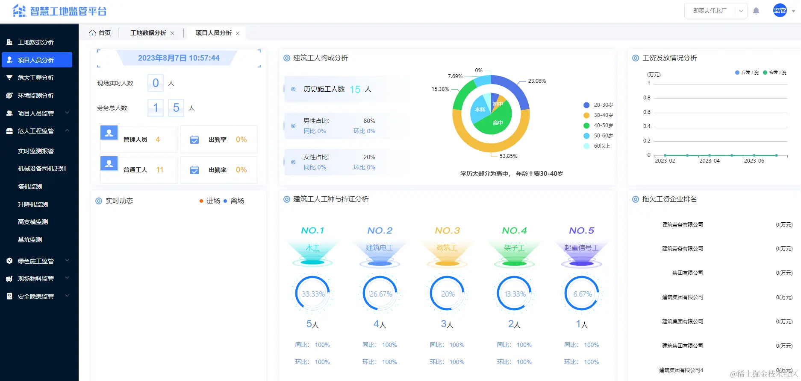Viewport: 801px width, 381px height.
Task: Toggle the 应发工资 legend series
Action: point(747,73)
